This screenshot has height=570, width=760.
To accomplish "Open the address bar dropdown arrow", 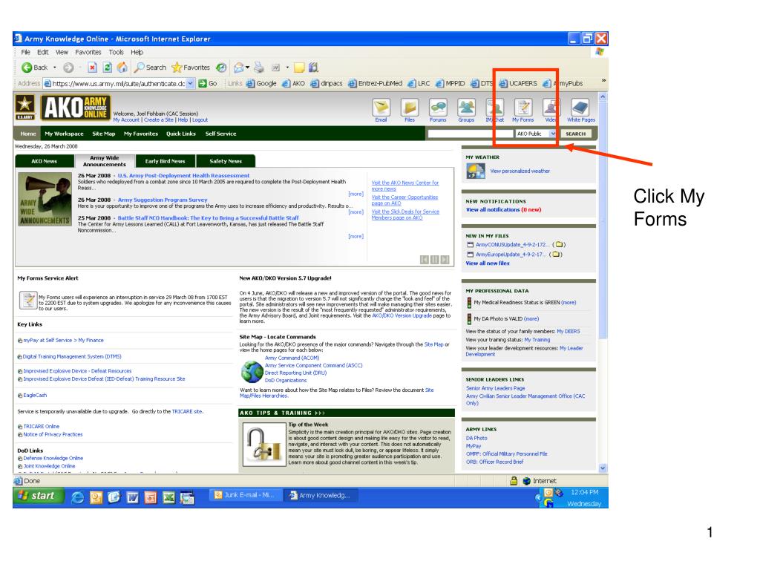I will pyautogui.click(x=191, y=83).
